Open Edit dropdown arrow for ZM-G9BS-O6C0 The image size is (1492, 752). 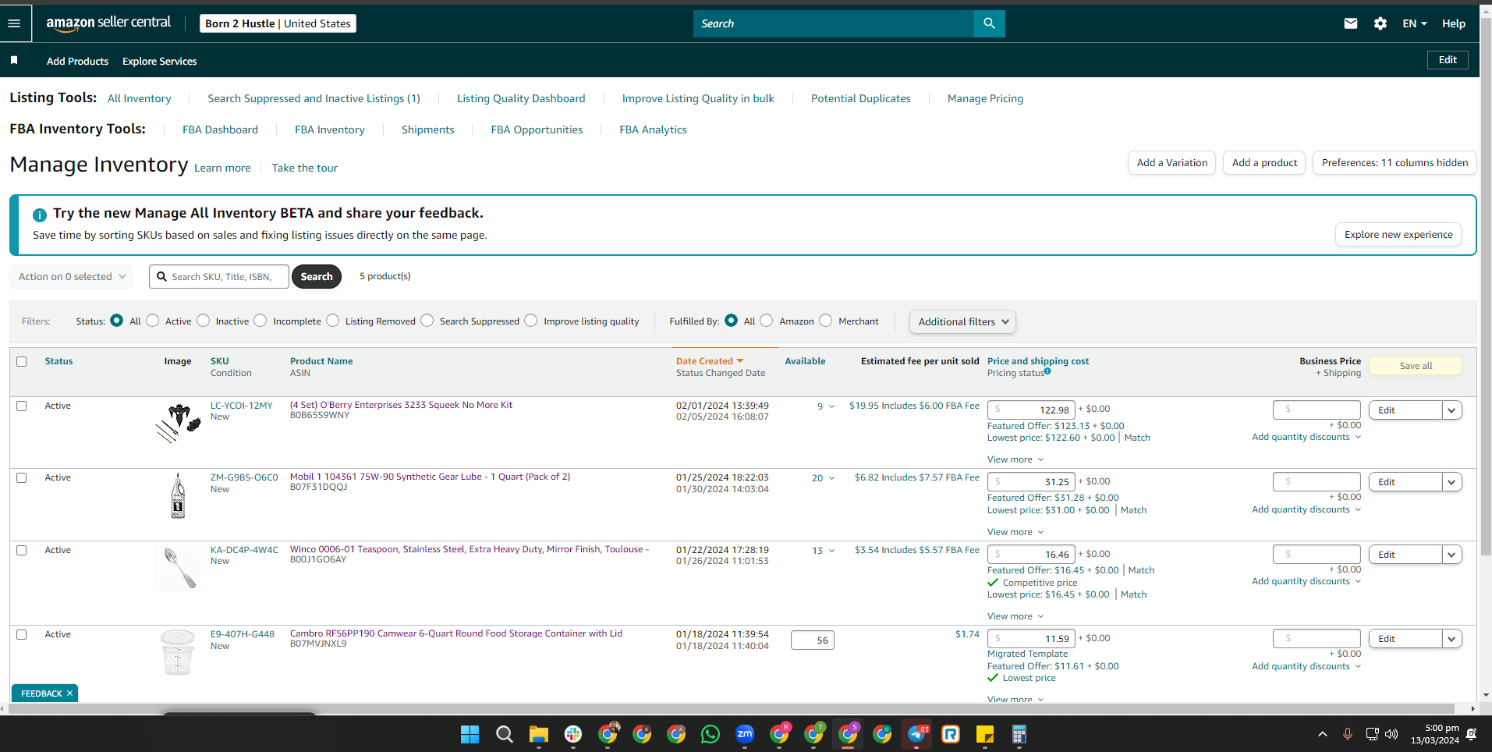[x=1451, y=482]
